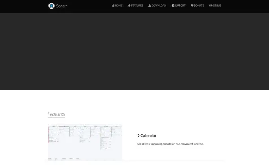Click the chevron icon before Calendar
The image size is (269, 168).
click(139, 136)
